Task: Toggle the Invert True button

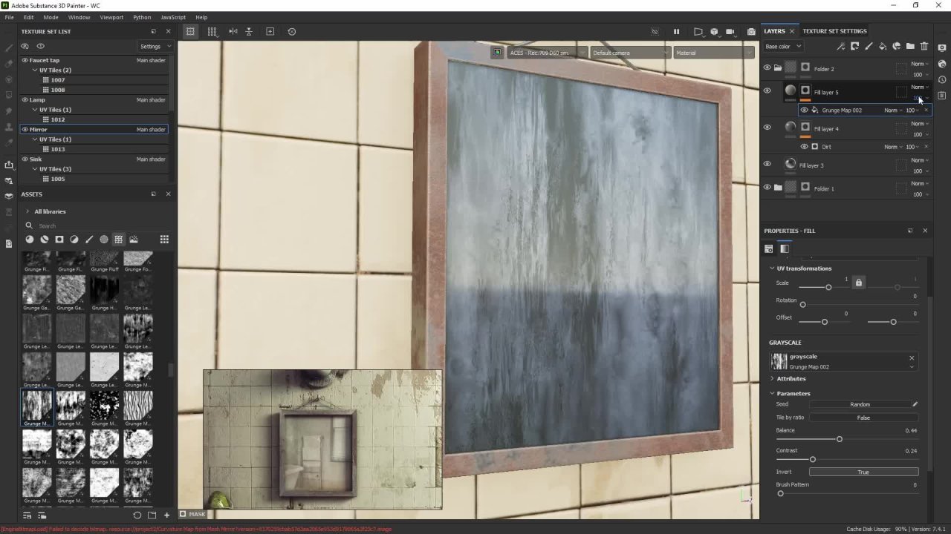Action: click(863, 472)
